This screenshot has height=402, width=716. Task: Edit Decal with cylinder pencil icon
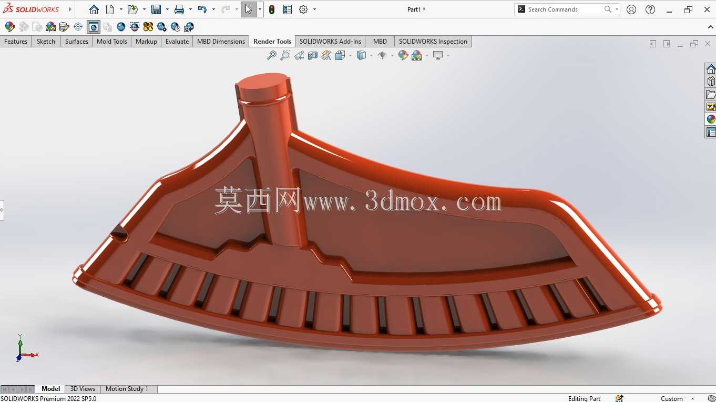coord(65,27)
